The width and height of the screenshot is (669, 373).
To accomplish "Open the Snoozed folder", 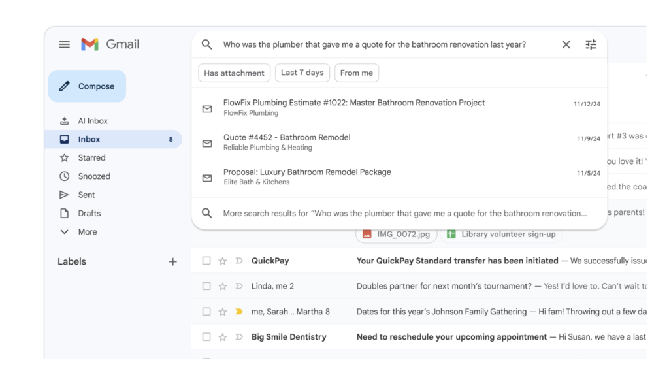I will [x=113, y=176].
